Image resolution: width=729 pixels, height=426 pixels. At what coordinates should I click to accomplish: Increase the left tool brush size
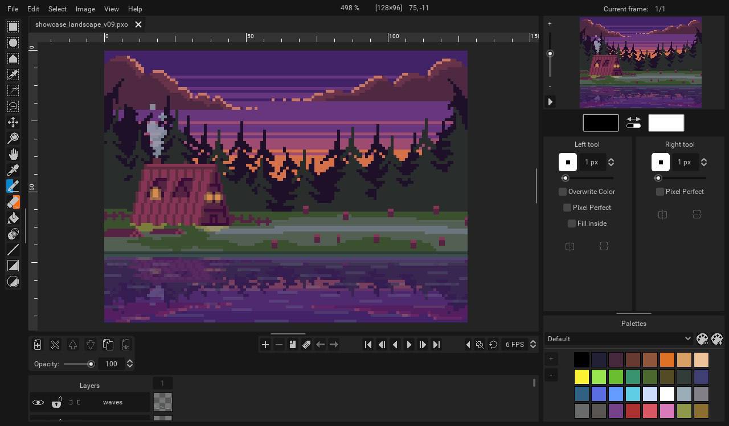coord(611,159)
